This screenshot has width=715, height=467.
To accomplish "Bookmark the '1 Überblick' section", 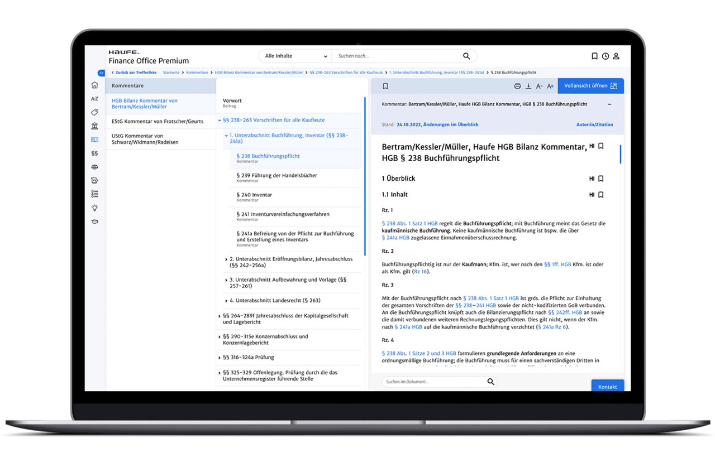I will pyautogui.click(x=601, y=179).
